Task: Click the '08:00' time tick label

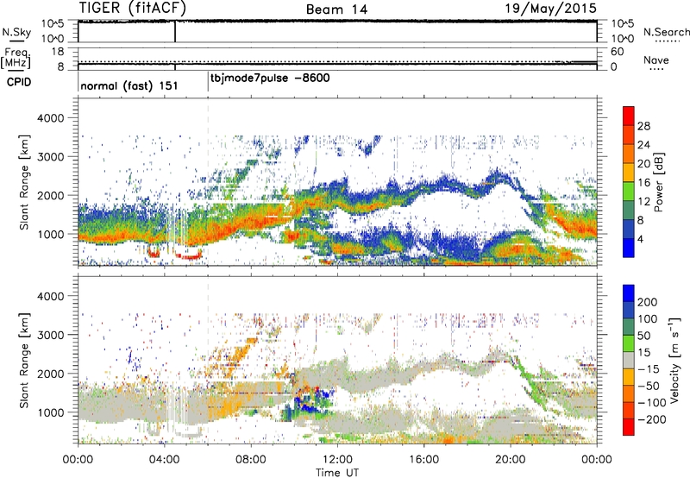Action: 251,460
